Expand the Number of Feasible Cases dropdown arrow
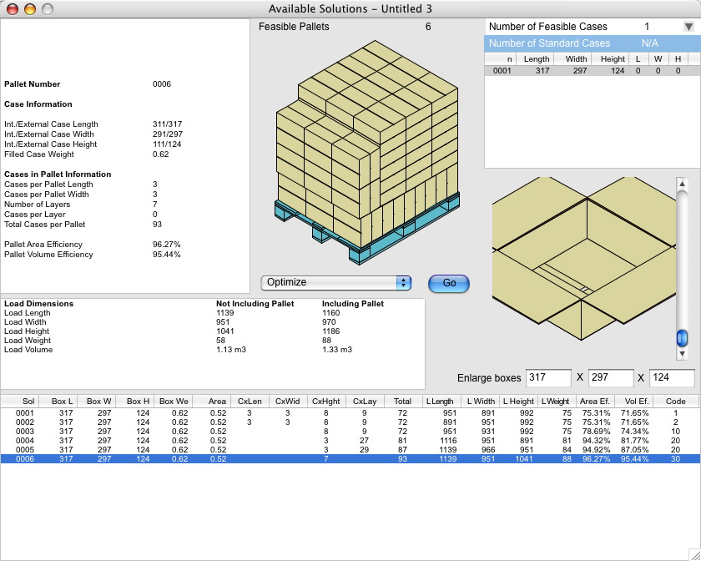701x561 pixels. point(689,27)
